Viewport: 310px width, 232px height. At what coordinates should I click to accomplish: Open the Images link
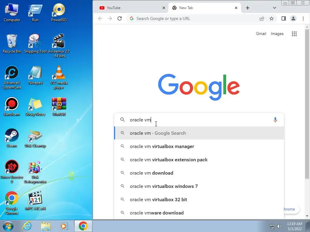point(277,34)
